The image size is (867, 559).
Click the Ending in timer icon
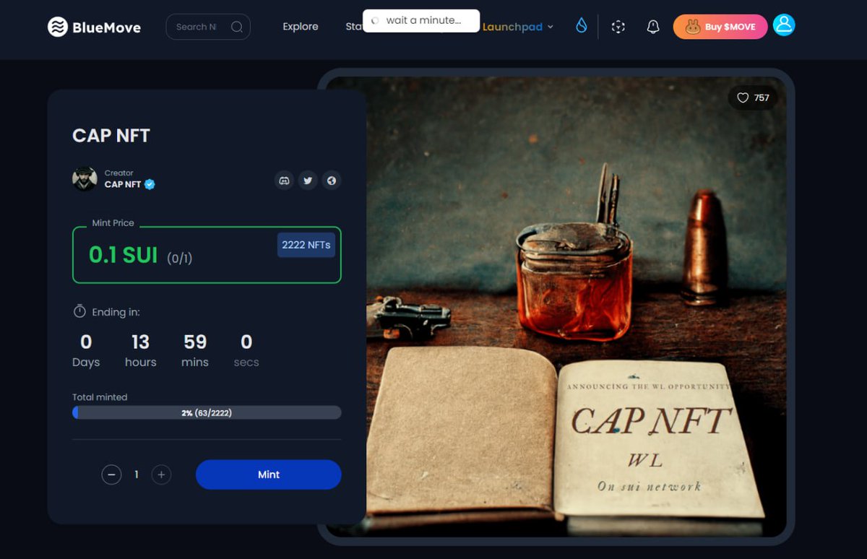[x=79, y=312]
